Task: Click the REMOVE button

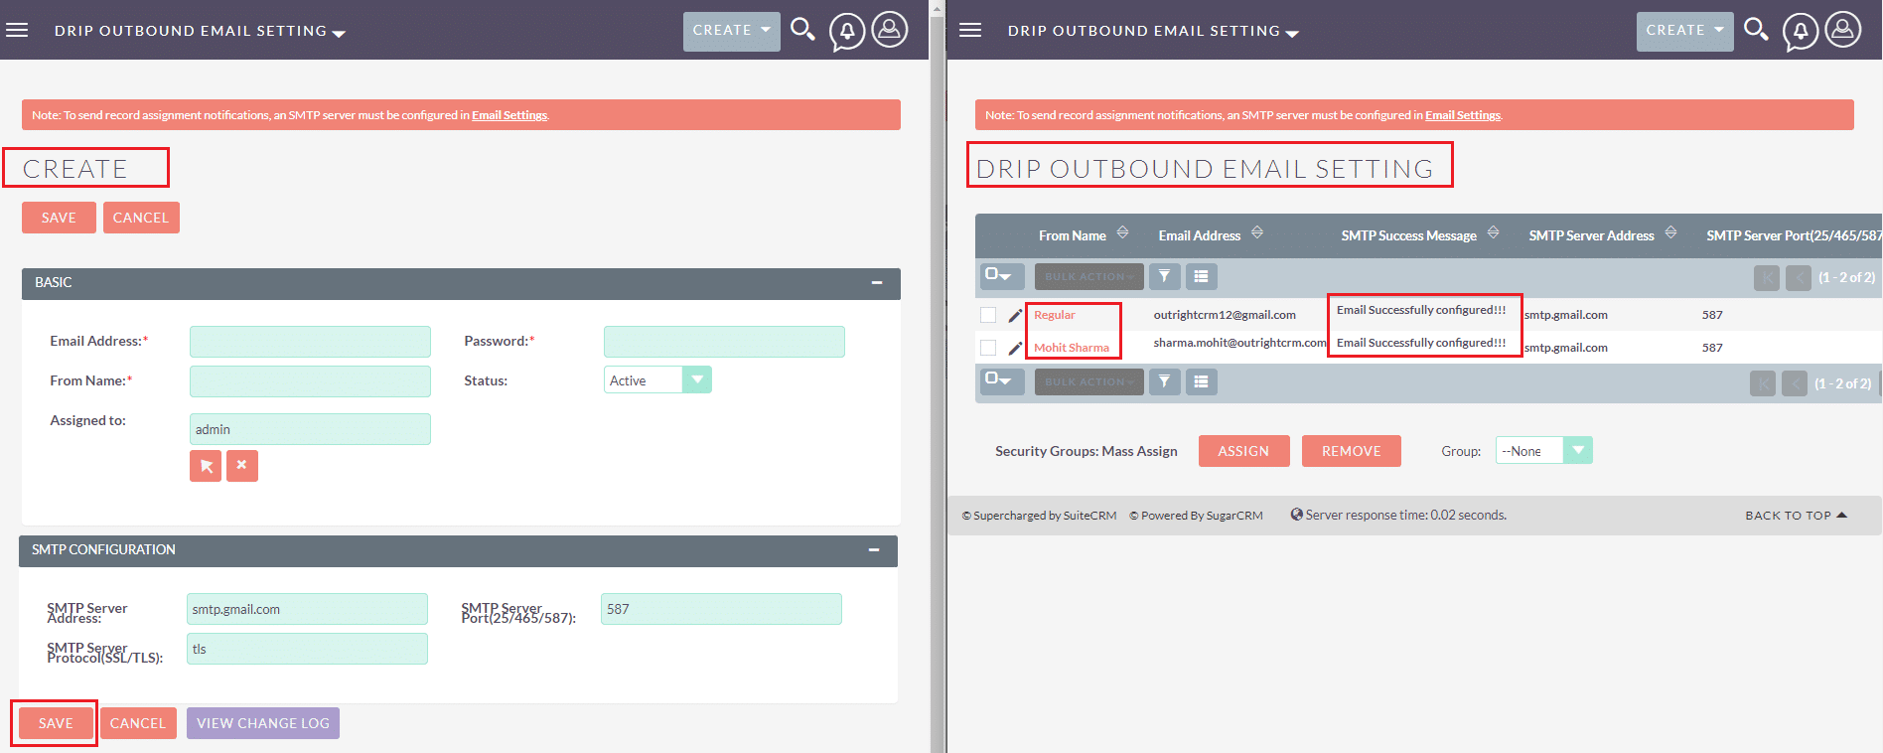Action: (x=1352, y=451)
